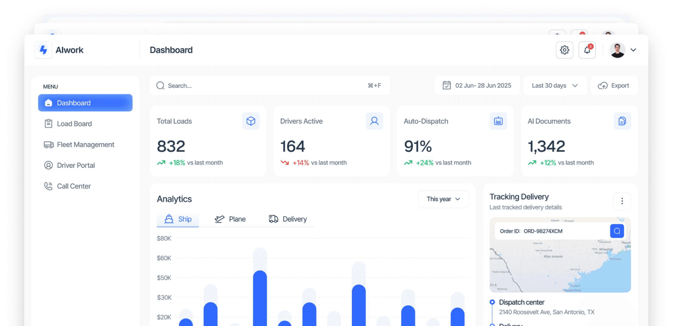This screenshot has height=326, width=673.
Task: Click the document icon on AI Documents card
Action: (622, 121)
